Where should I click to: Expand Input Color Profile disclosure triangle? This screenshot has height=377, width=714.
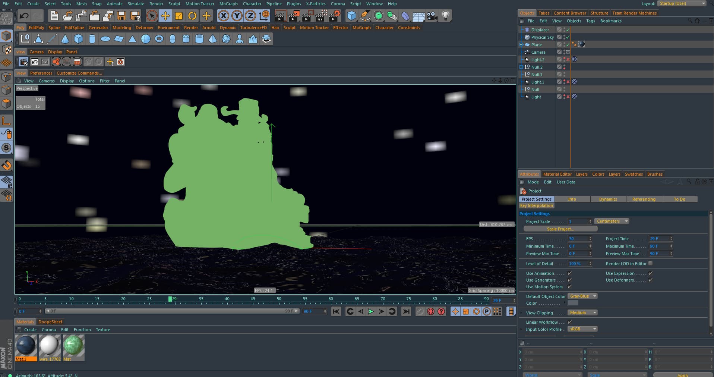[x=521, y=329]
